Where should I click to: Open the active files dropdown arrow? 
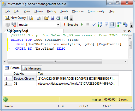click(x=125, y=31)
